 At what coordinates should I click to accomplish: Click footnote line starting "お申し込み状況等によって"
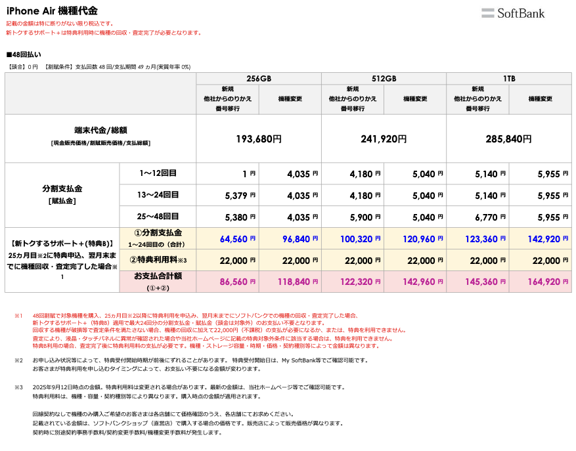(200, 360)
